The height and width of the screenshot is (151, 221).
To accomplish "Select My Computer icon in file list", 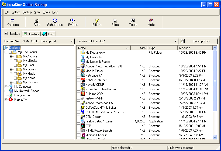I will click(82, 57).
